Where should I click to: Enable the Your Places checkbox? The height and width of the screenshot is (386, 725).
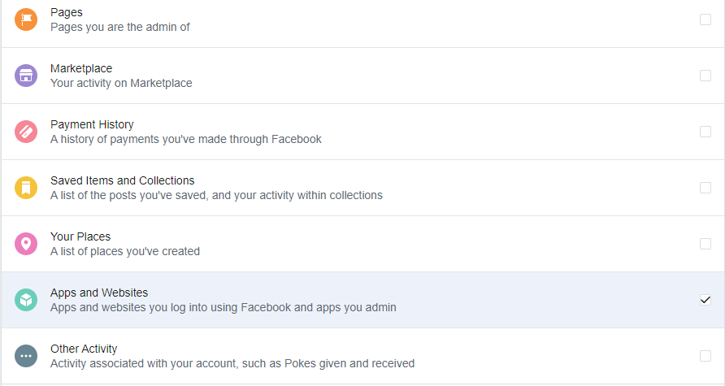(705, 244)
